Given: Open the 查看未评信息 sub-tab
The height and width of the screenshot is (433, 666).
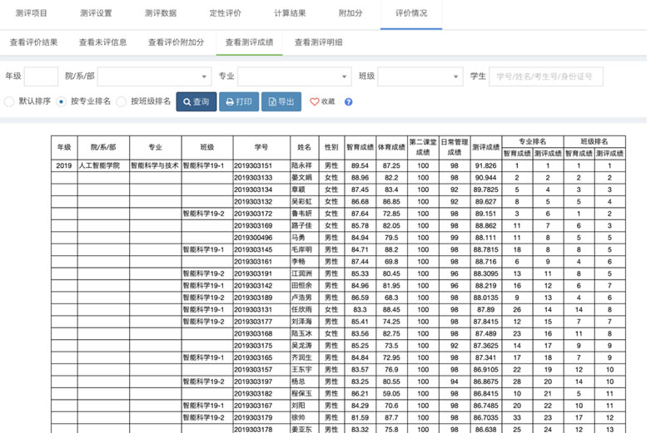Looking at the screenshot, I should tap(102, 42).
